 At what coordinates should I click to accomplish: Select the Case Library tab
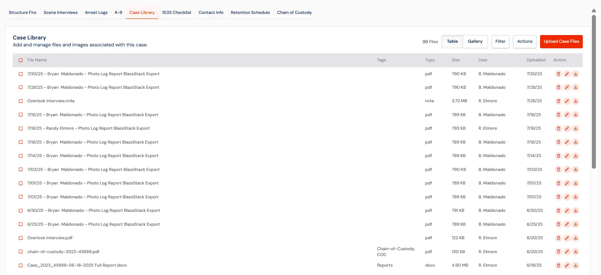(142, 12)
